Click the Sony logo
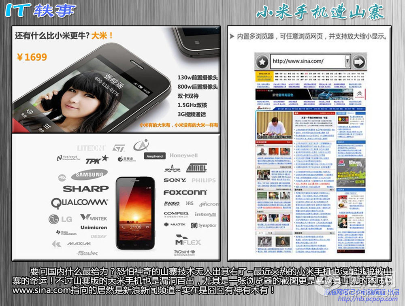Screen dimensions: 405x306 coord(175,180)
